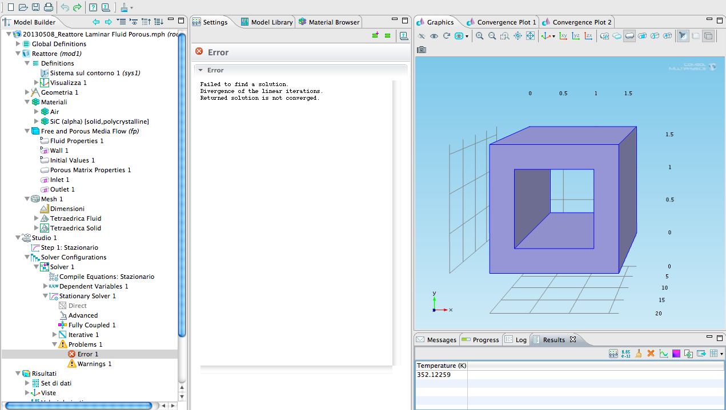Click the green Redo arrow icon
The image size is (726, 410).
tap(77, 7)
